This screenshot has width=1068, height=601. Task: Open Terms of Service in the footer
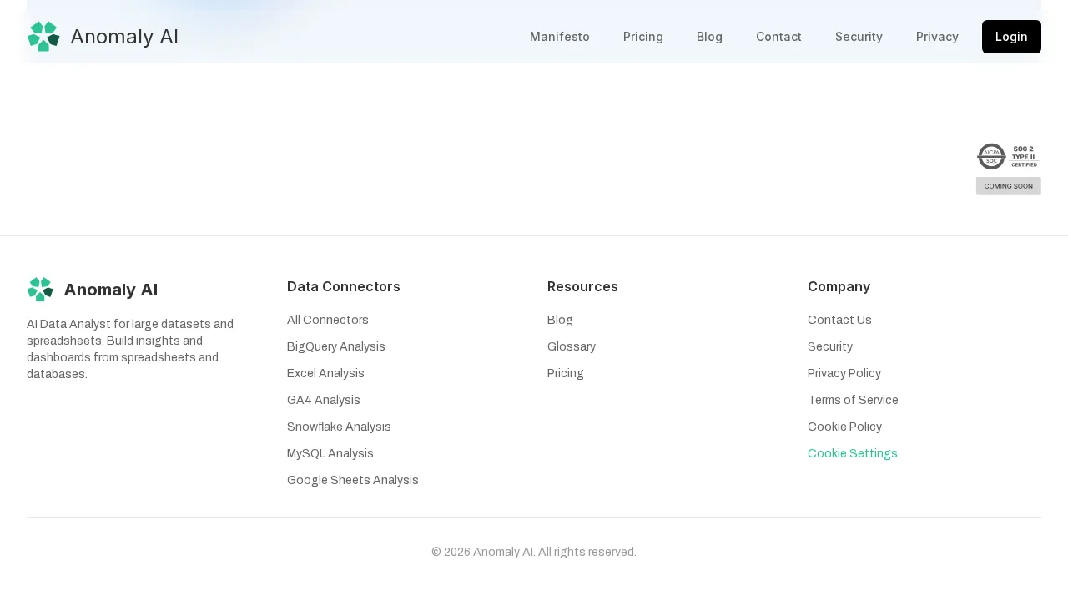(853, 400)
